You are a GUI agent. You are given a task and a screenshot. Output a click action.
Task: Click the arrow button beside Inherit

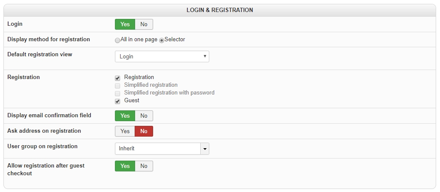(205, 149)
